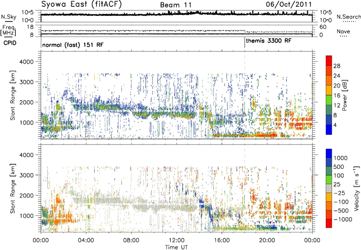Click the "Power [dB]" colorbar label
Screen dimensions: 361x250
345,95
